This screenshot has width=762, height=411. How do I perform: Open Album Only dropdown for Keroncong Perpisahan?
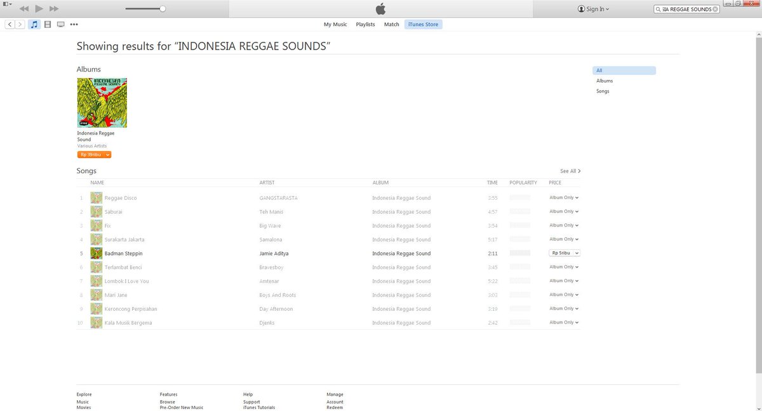[564, 309]
